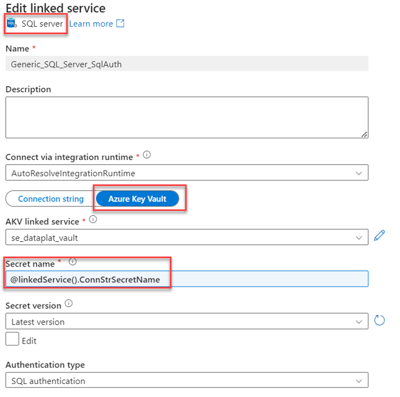Click the info icon beside integration runtime label
The height and width of the screenshot is (397, 400).
coord(146,155)
